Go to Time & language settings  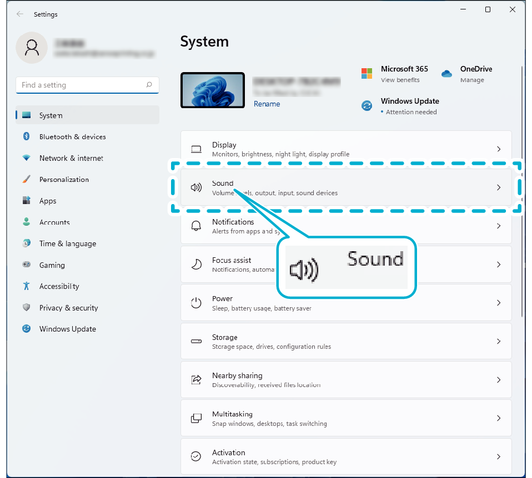[x=67, y=243]
